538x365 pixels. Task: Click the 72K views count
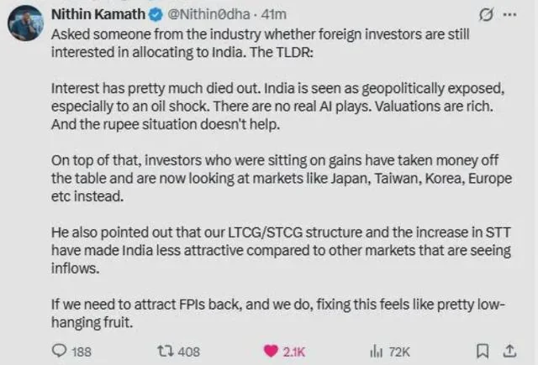pos(398,352)
